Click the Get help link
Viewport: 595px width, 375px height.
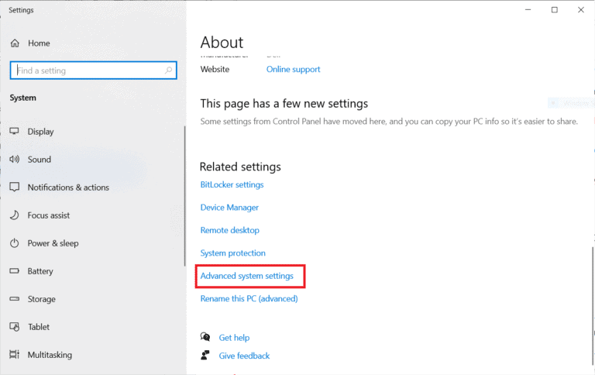(234, 338)
